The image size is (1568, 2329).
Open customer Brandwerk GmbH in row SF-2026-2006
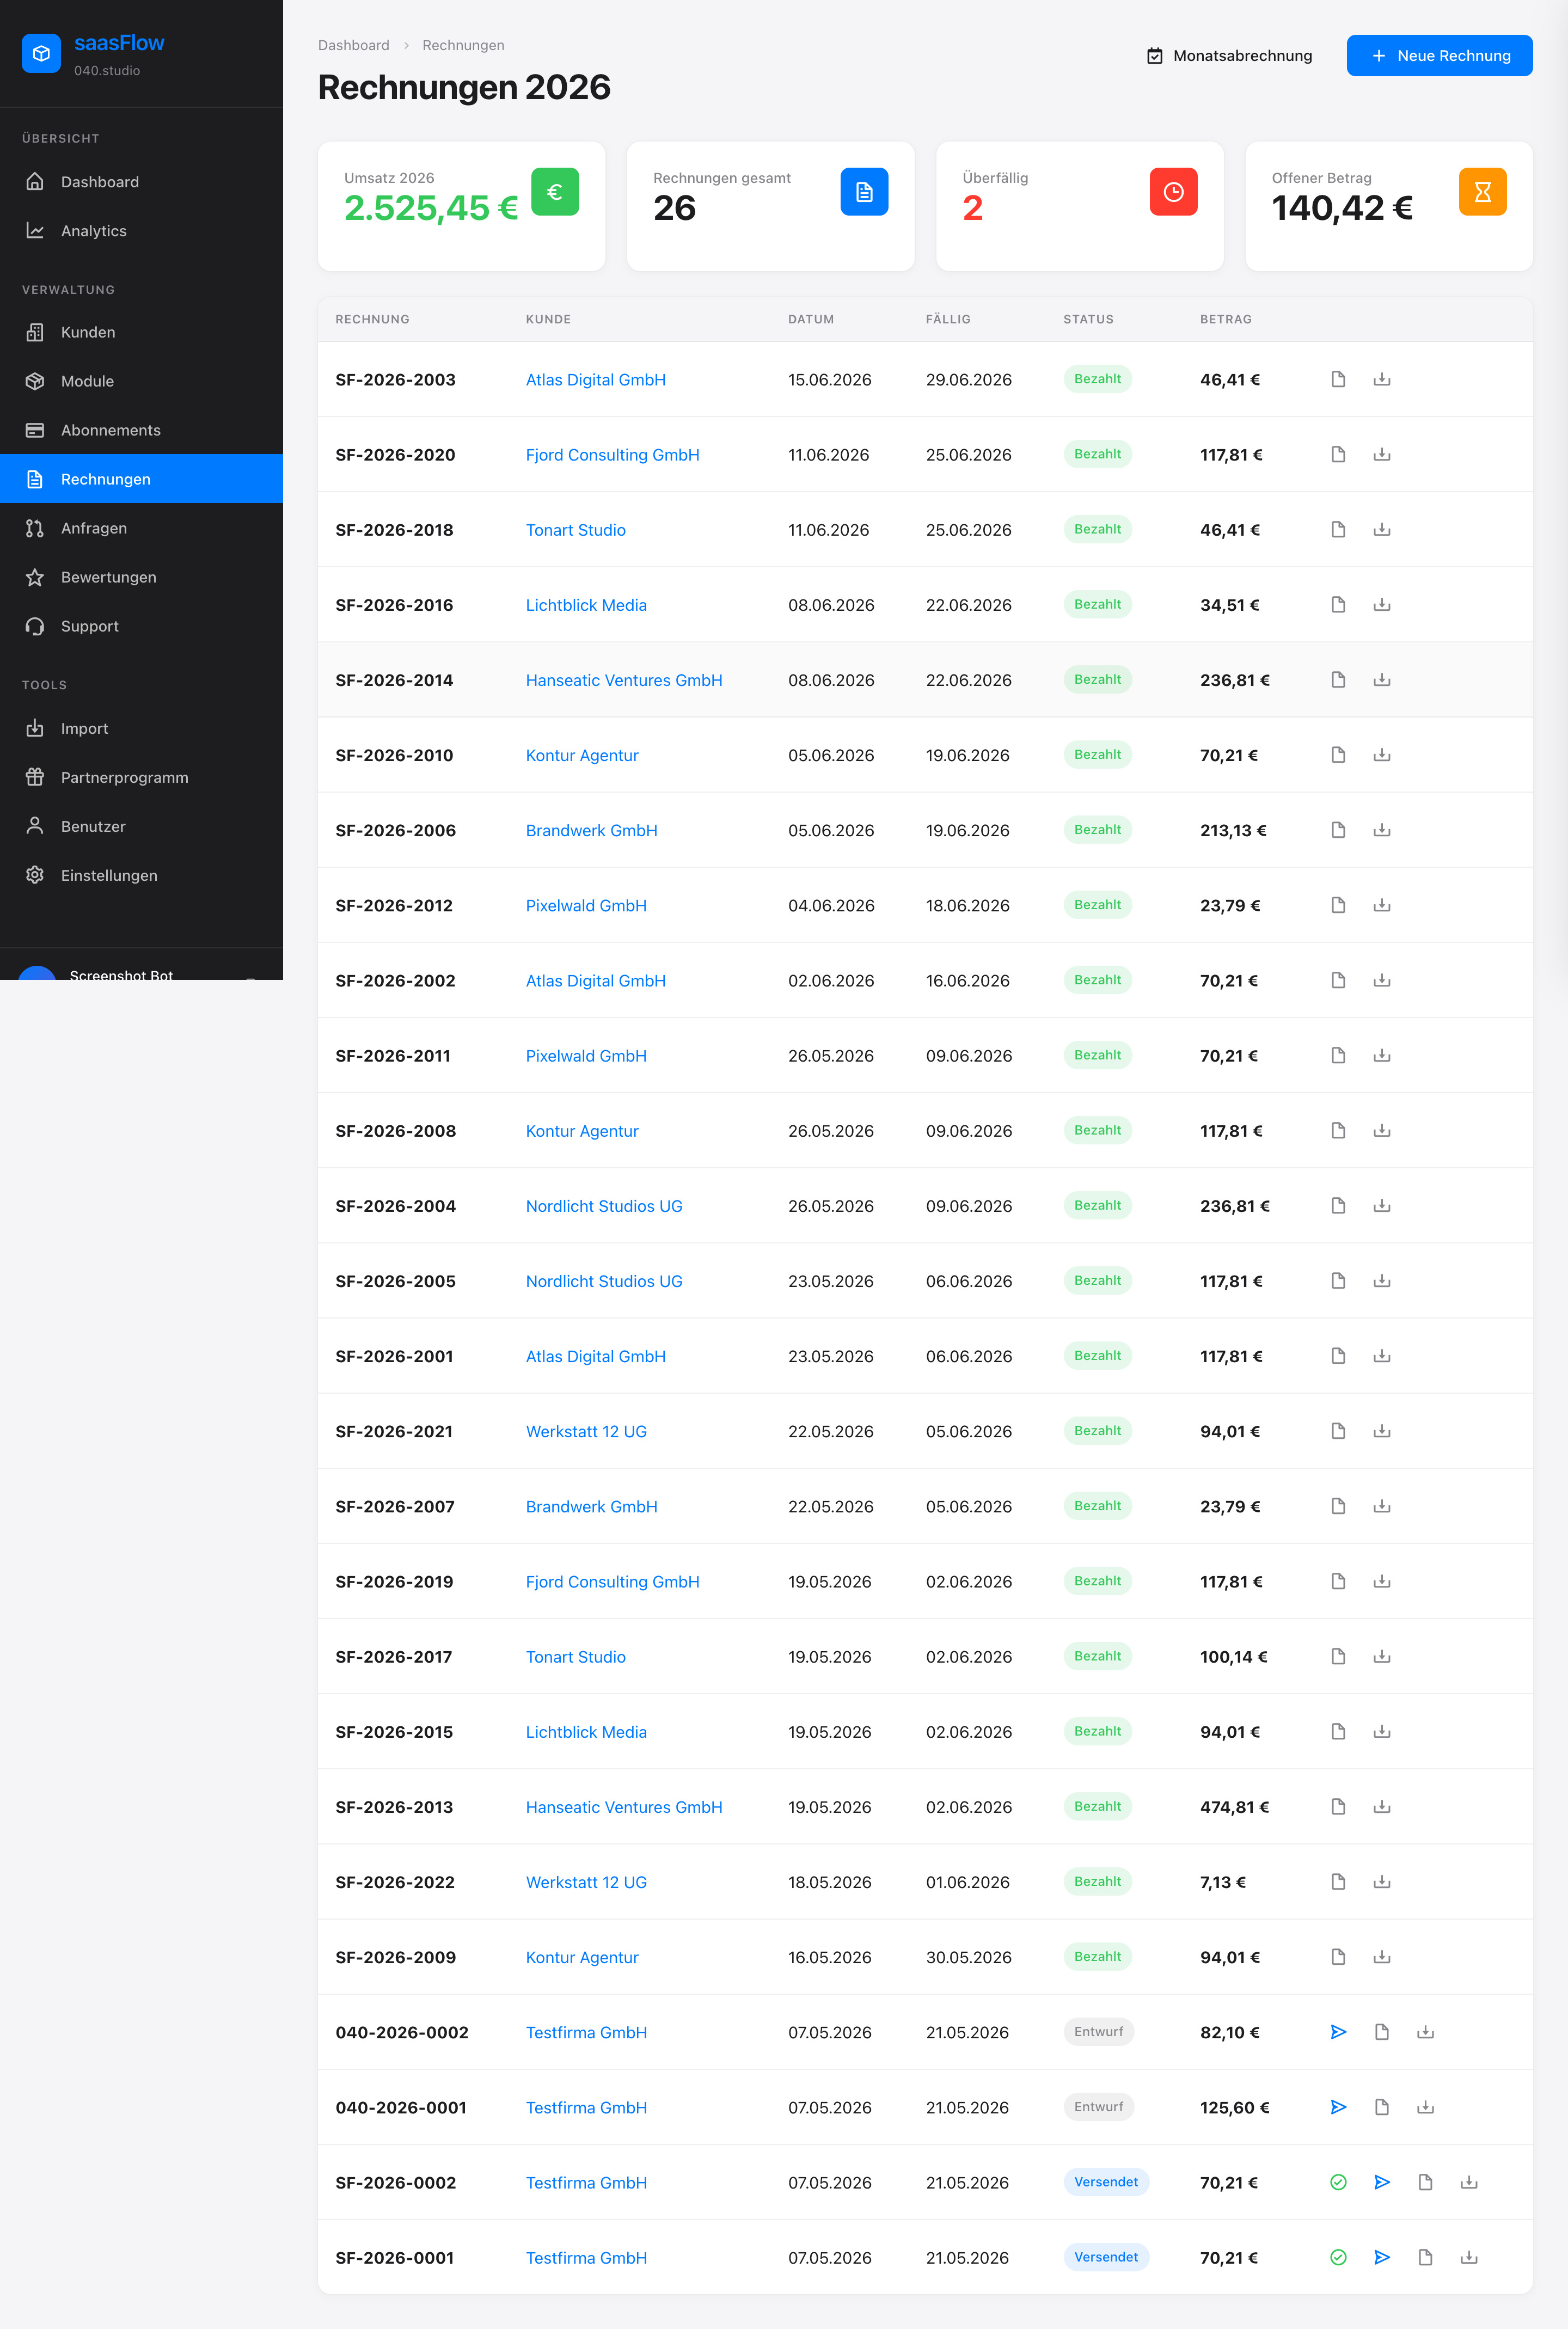tap(591, 830)
